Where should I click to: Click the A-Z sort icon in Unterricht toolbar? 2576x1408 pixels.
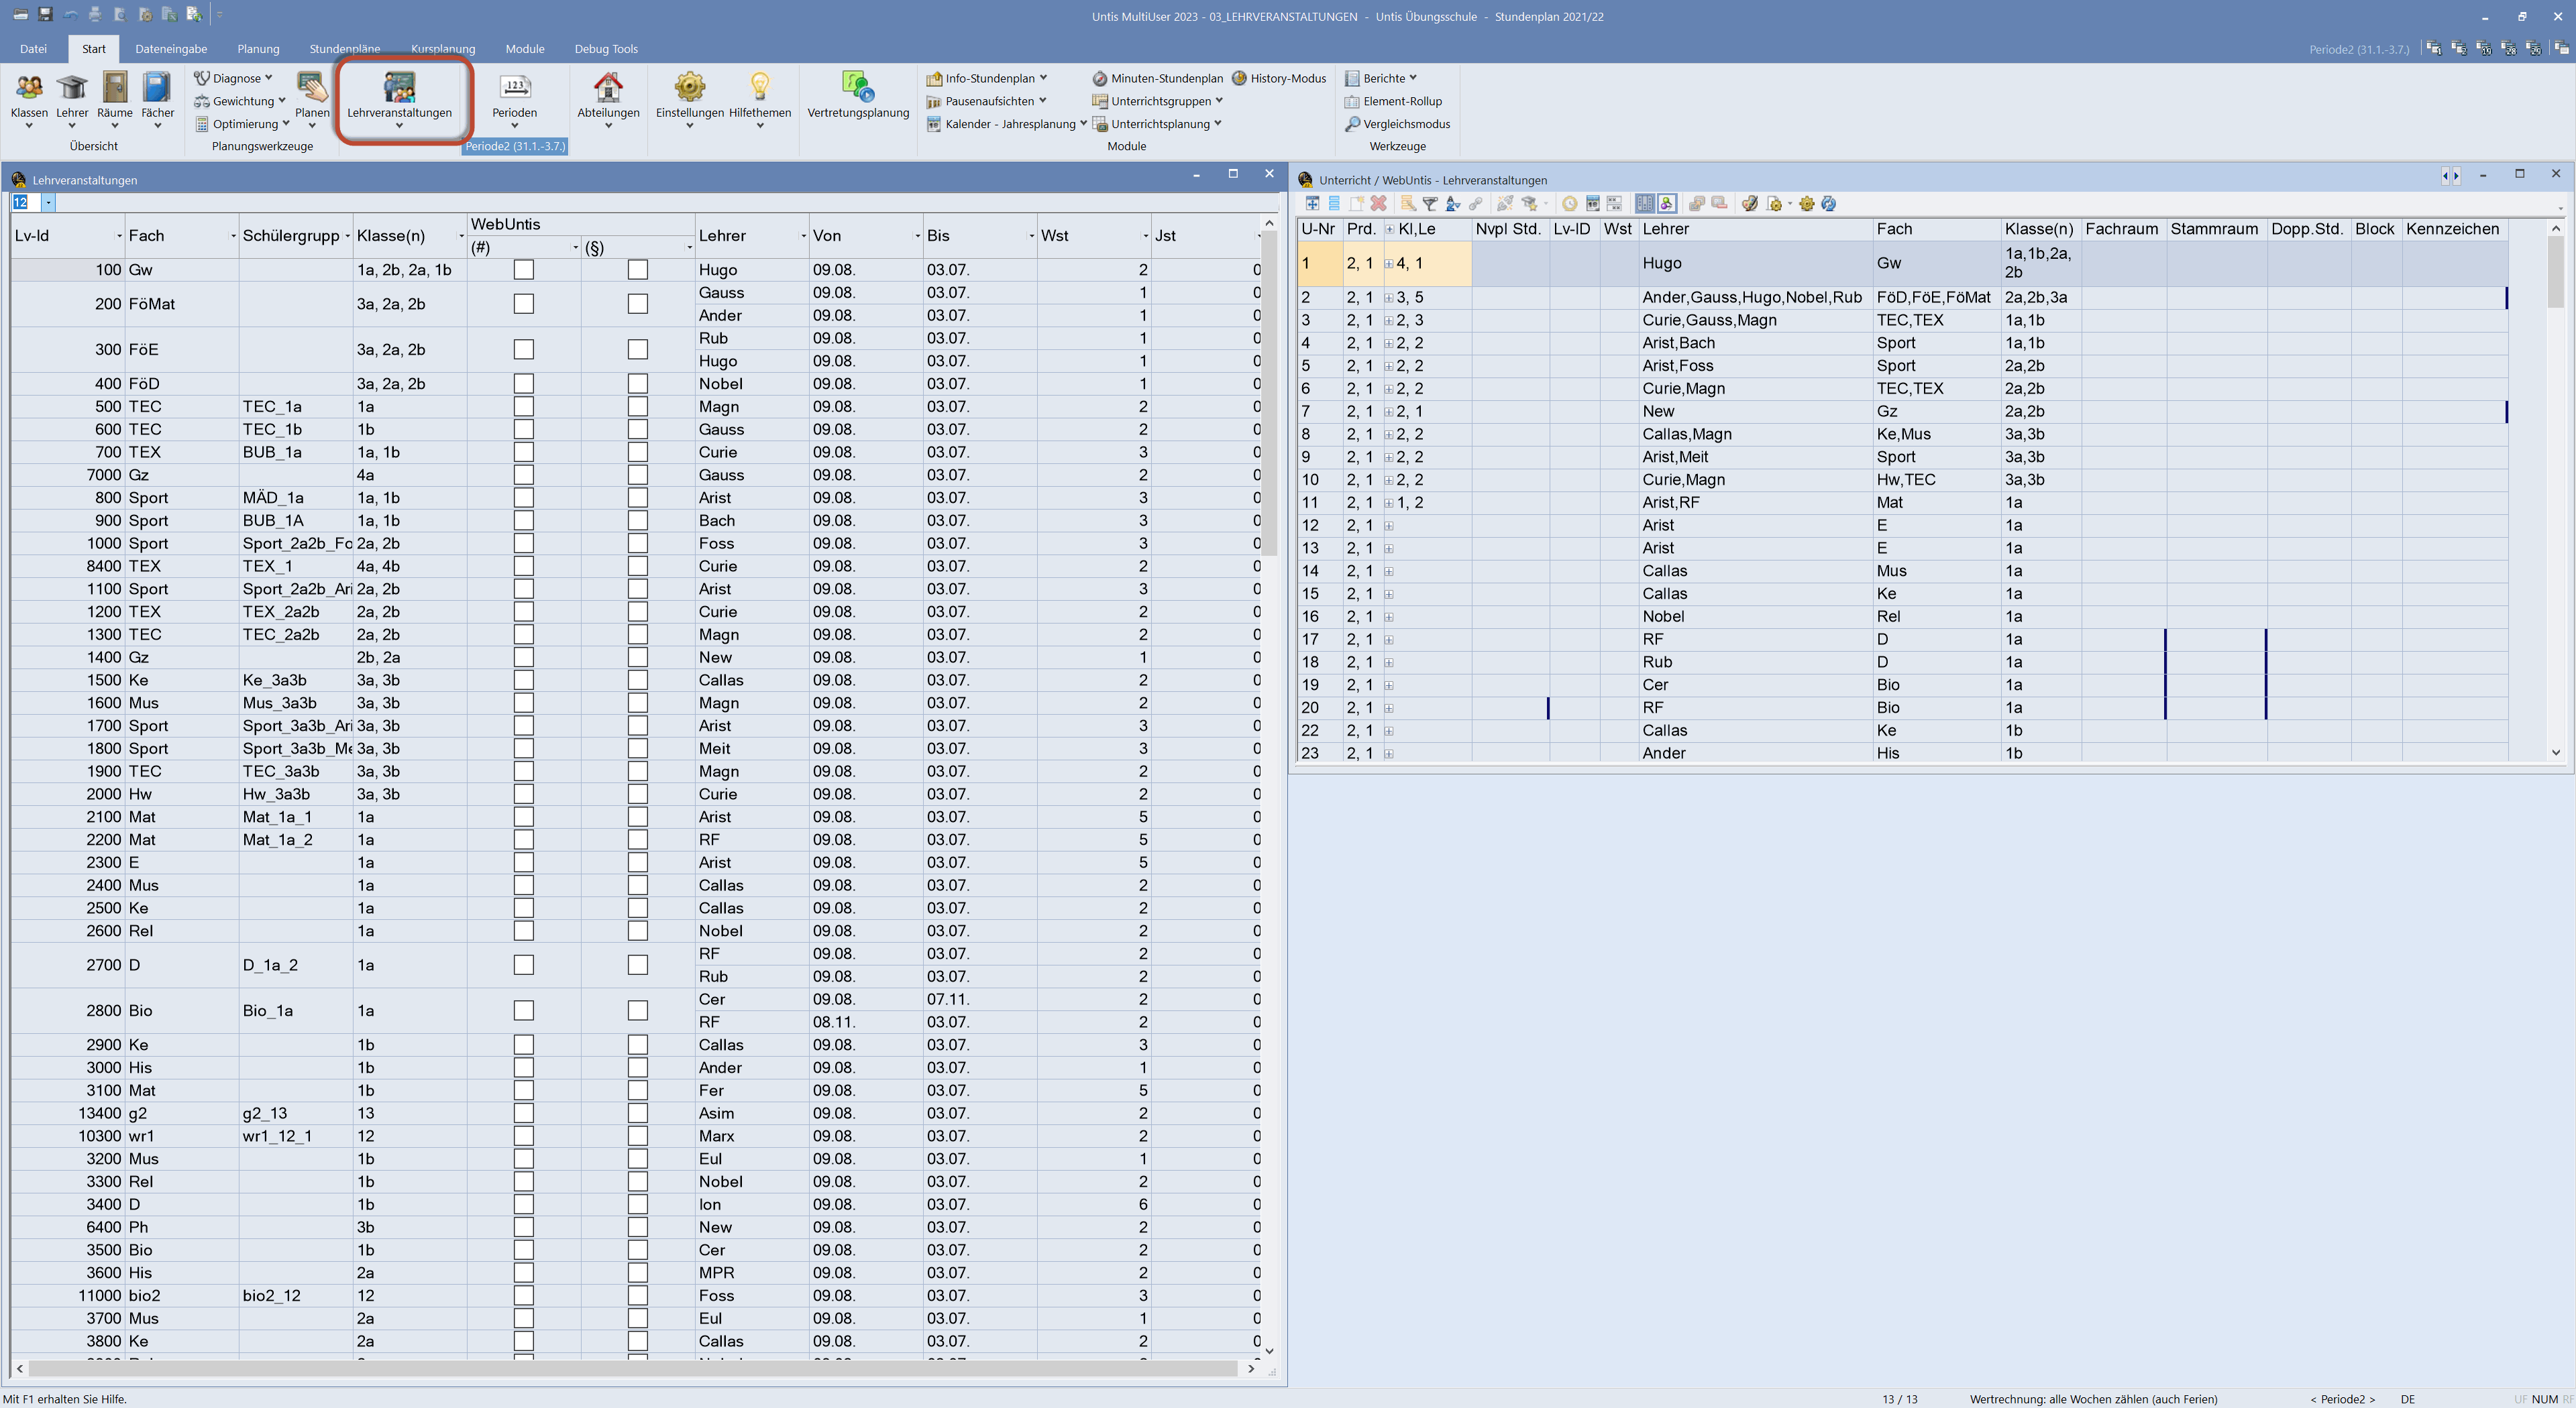click(x=1453, y=204)
